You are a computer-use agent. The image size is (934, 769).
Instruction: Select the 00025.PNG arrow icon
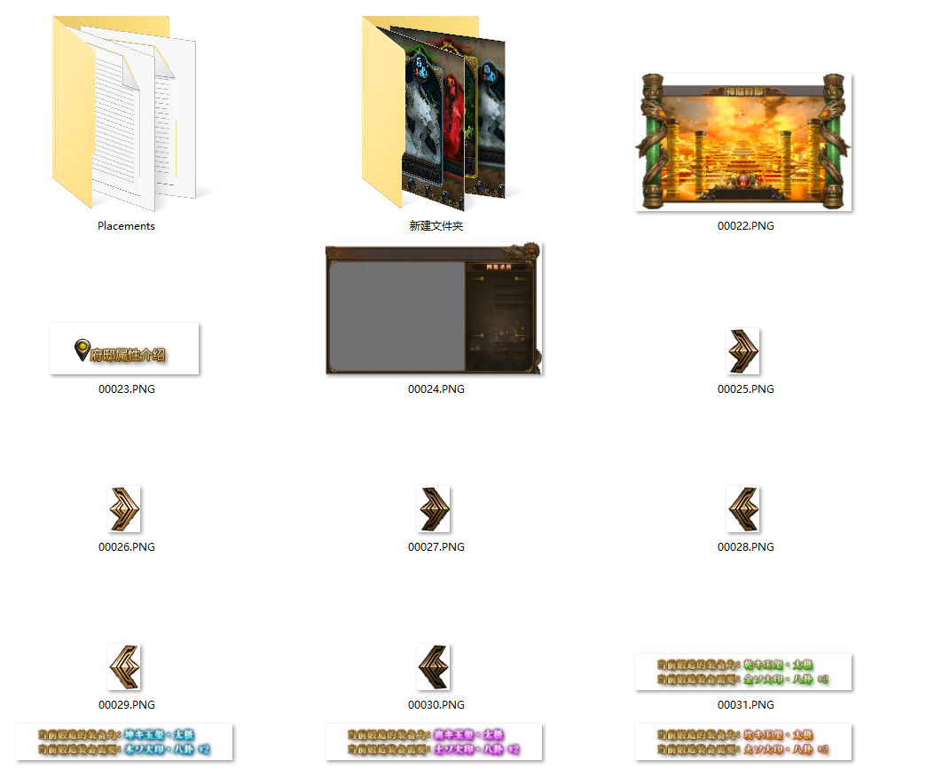pyautogui.click(x=743, y=351)
